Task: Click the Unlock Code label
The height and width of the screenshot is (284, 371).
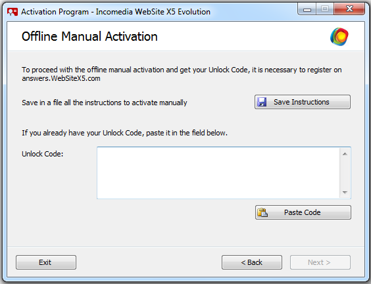Action: coord(43,154)
